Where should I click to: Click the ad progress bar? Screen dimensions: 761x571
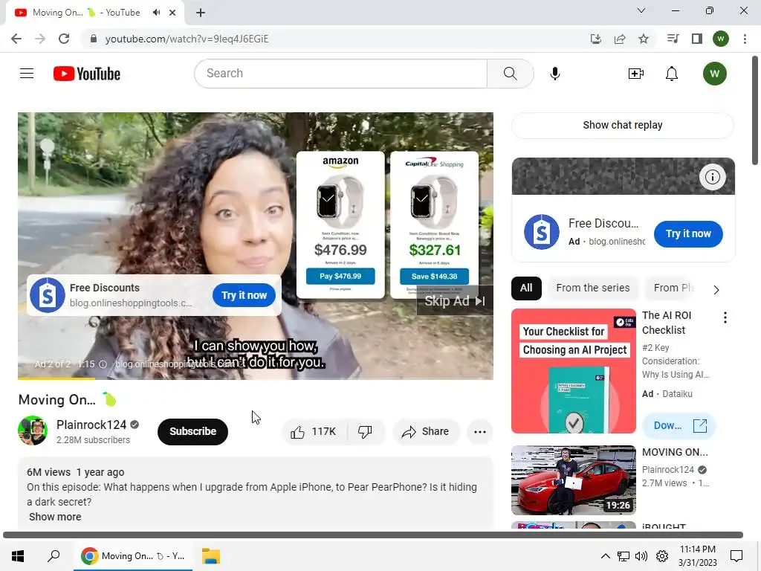pos(256,378)
